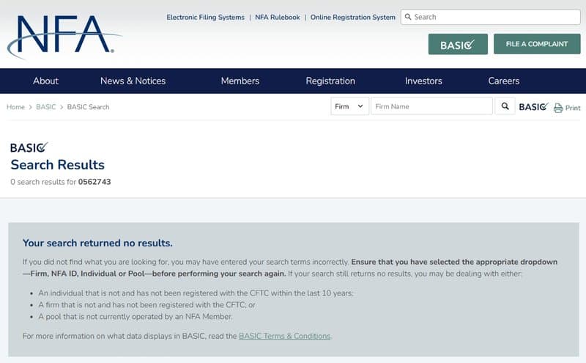Open the NFA Rulebook link
The width and height of the screenshot is (586, 363).
tap(278, 17)
